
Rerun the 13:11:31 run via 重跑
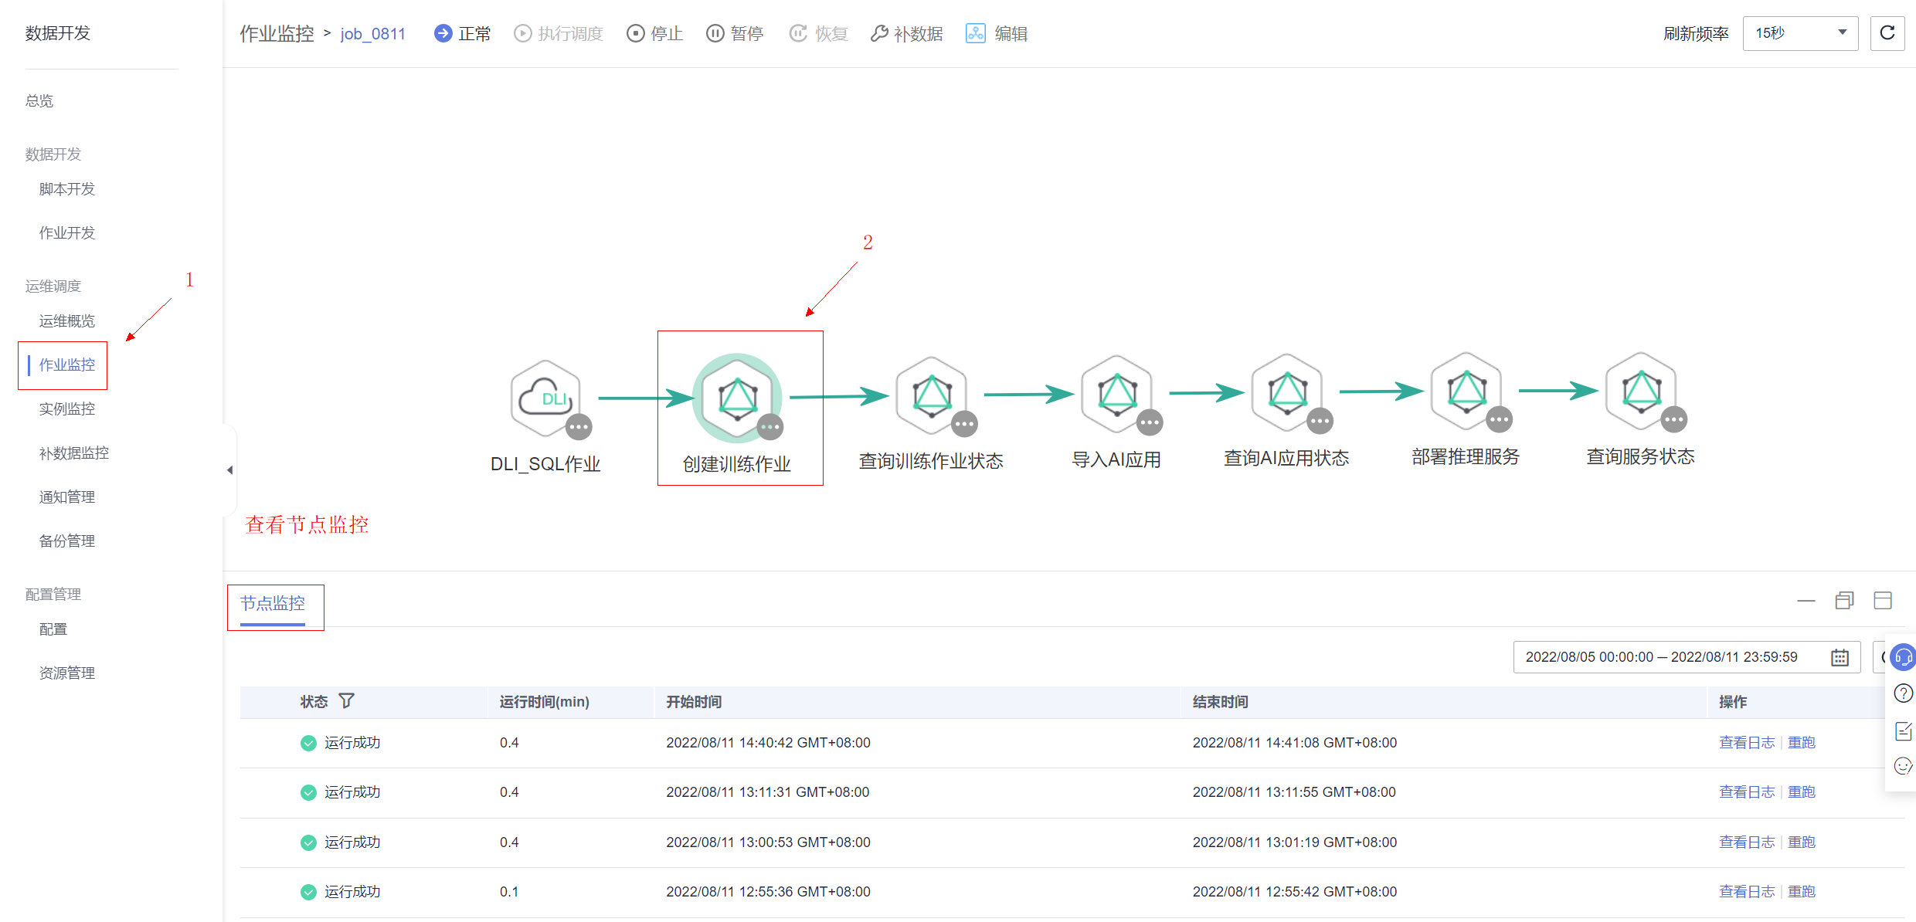1802,792
